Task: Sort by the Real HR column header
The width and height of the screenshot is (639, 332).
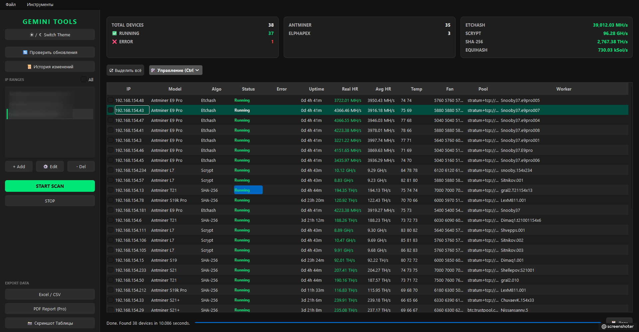Action: pos(350,89)
